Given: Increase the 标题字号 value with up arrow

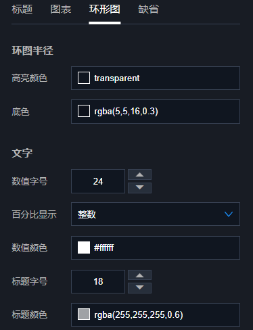Looking at the screenshot, I should pyautogui.click(x=139, y=275).
